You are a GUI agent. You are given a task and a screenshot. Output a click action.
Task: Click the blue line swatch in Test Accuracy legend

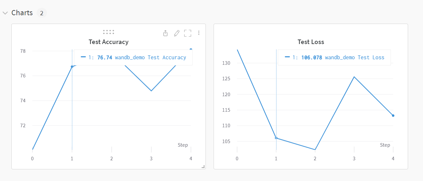point(83,57)
